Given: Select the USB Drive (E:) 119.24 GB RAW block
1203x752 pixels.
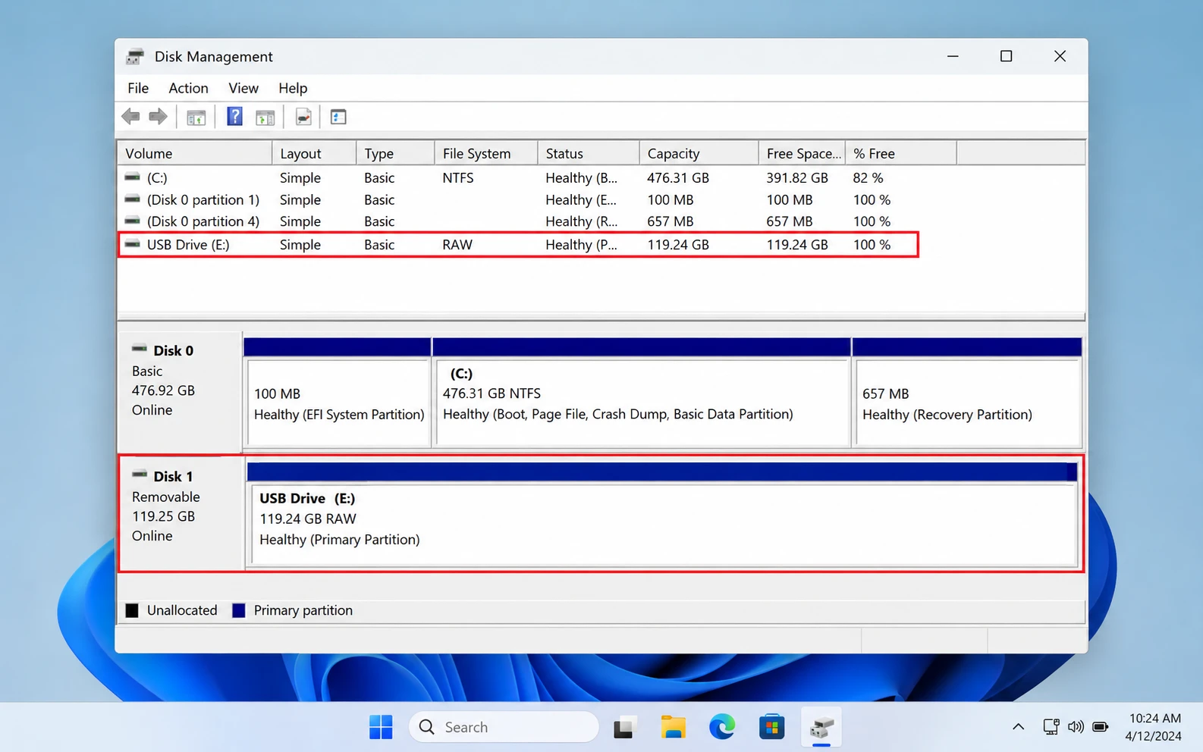Looking at the screenshot, I should click(664, 525).
